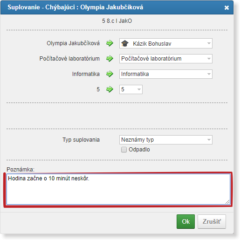Click the resize grip of the note textarea
The width and height of the screenshot is (240, 240).
(227, 202)
